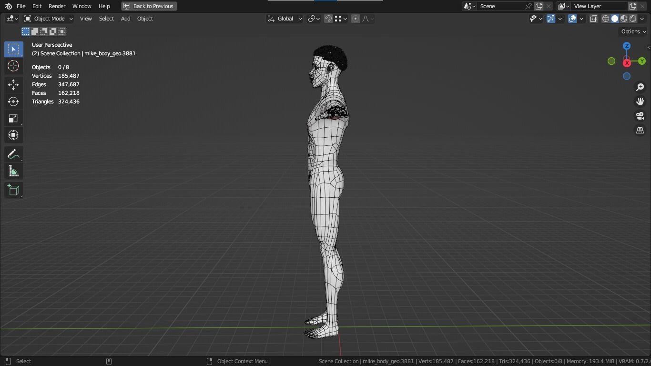Pick the Transform tool

[13, 135]
